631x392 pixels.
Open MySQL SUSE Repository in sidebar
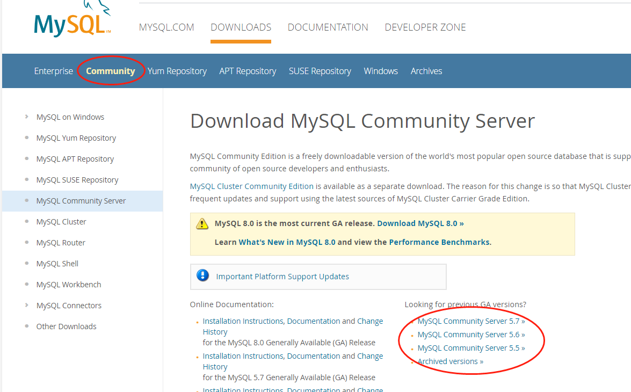click(77, 180)
